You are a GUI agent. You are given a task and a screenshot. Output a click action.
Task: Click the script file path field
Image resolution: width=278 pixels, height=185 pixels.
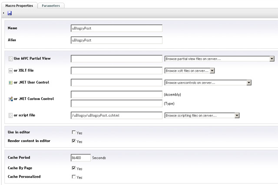pos(116,116)
